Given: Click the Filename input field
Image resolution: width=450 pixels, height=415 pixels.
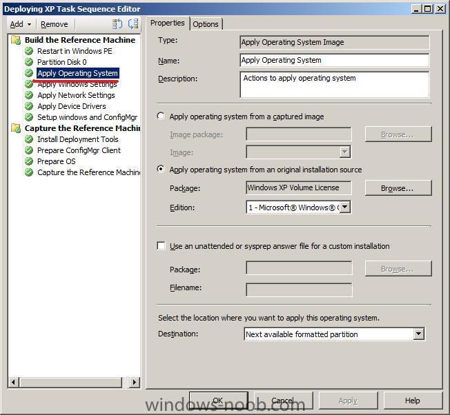Looking at the screenshot, I should click(x=299, y=290).
